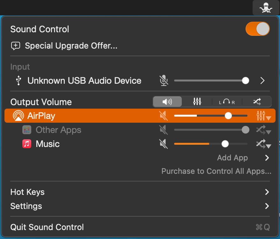The height and width of the screenshot is (239, 280).
Task: Click the USB symbol beside input device
Action: pos(19,81)
